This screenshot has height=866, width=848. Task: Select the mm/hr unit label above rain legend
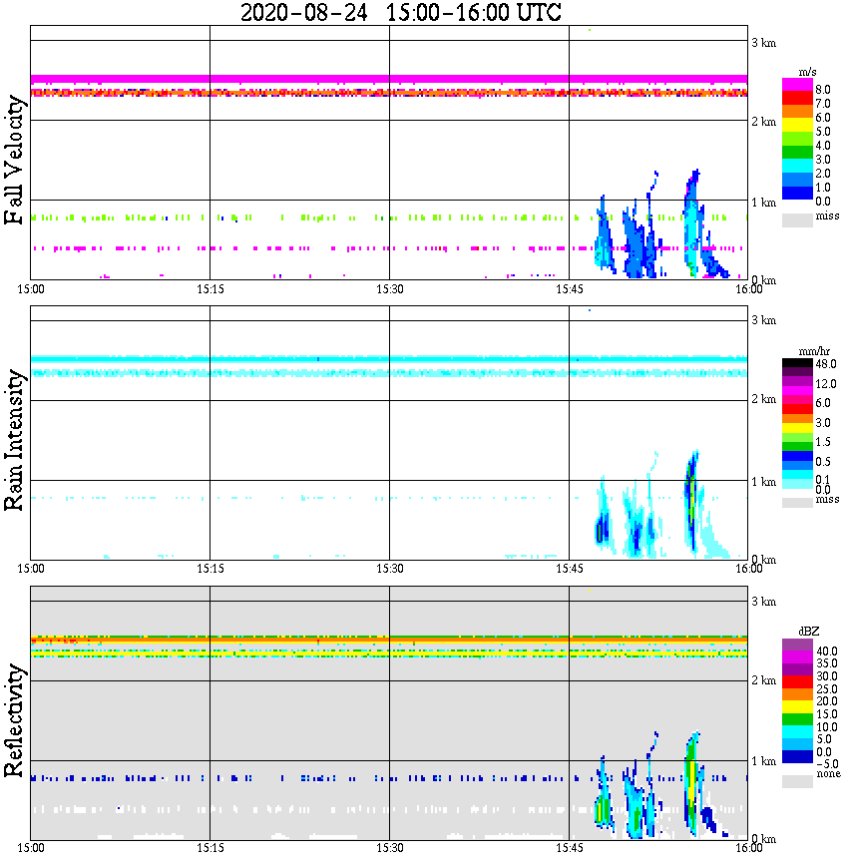click(x=813, y=351)
